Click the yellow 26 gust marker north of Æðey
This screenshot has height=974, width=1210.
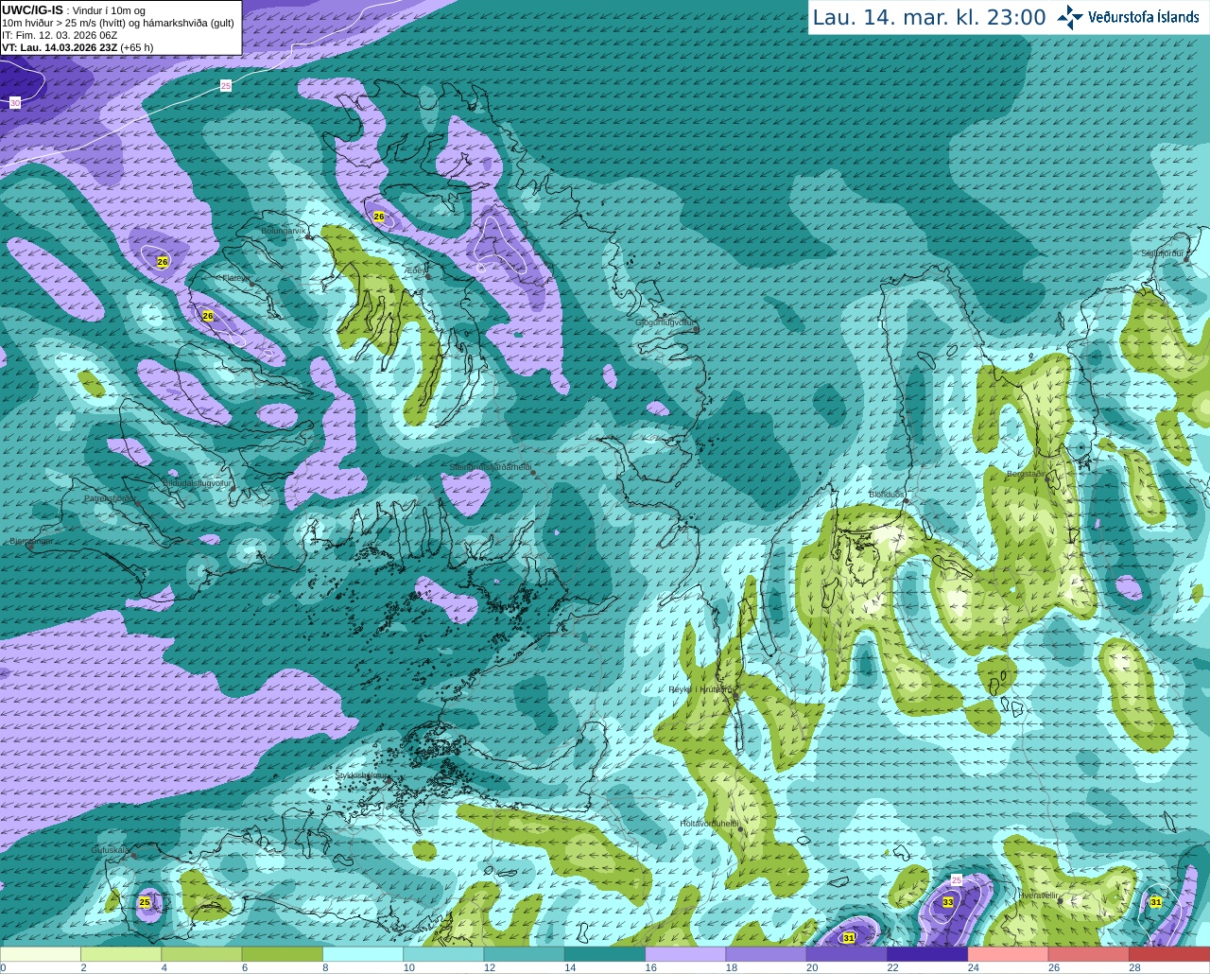[x=379, y=217]
